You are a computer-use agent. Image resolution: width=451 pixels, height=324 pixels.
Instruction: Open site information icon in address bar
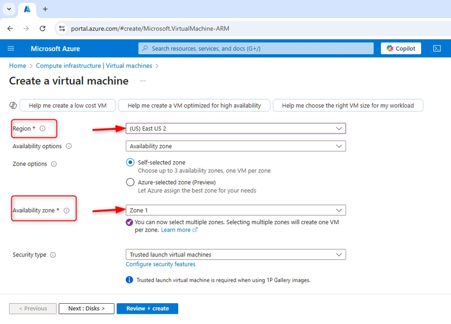click(62, 29)
